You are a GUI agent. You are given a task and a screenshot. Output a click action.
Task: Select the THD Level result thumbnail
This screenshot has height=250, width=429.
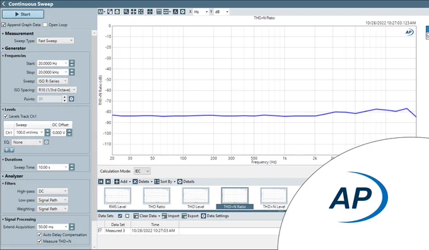tap(196, 198)
